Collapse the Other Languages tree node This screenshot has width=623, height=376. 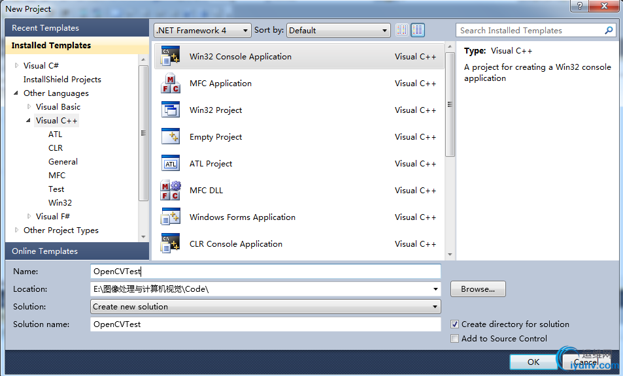(x=16, y=93)
